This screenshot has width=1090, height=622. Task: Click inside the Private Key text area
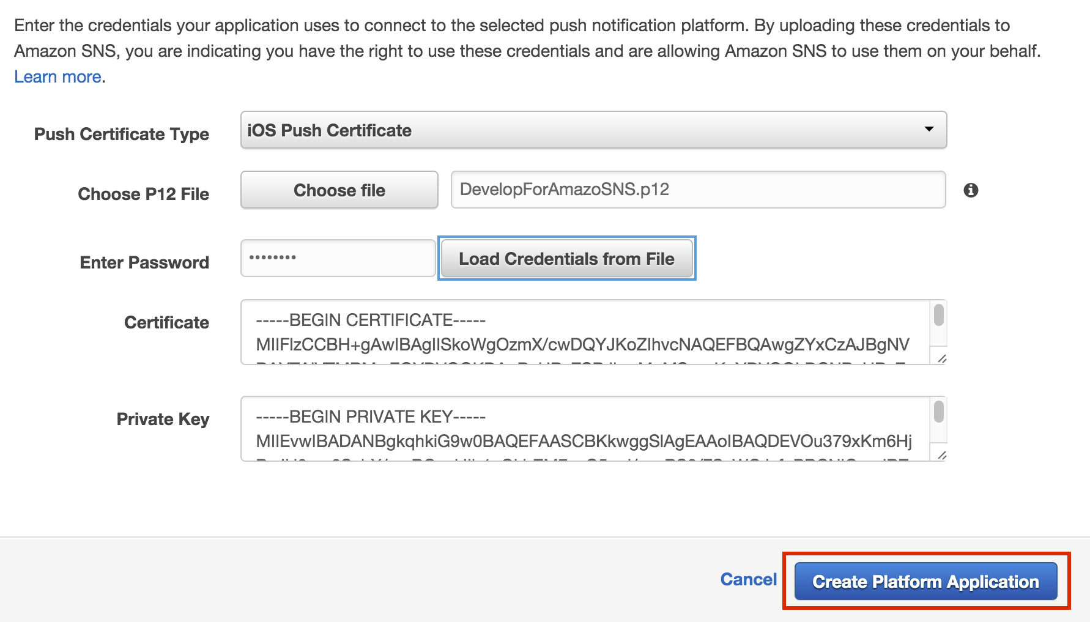coord(584,429)
